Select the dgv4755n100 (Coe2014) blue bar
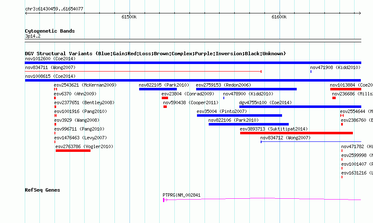 300,107
